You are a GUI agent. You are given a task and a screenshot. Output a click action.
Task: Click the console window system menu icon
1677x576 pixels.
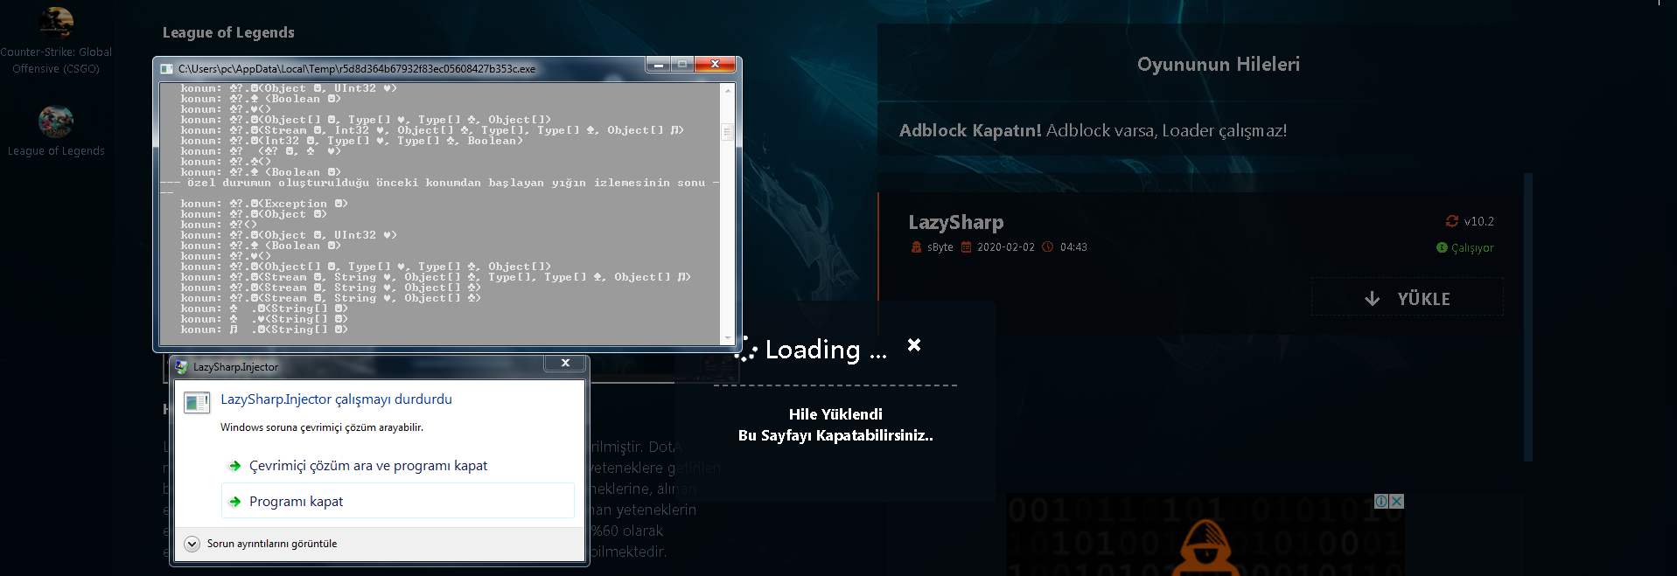click(x=166, y=69)
